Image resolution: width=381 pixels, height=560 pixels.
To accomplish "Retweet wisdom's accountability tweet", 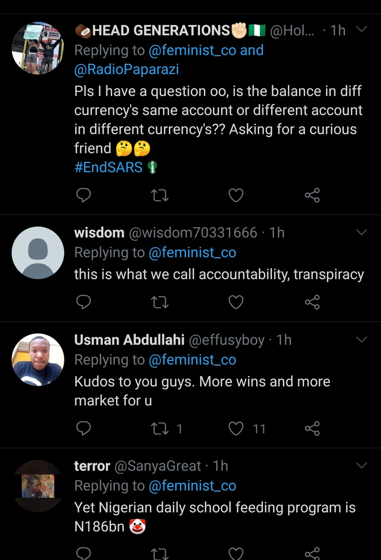I will [x=160, y=302].
